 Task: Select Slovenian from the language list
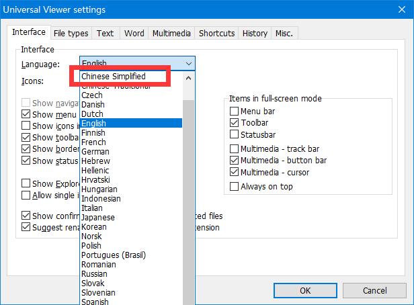[x=131, y=293]
